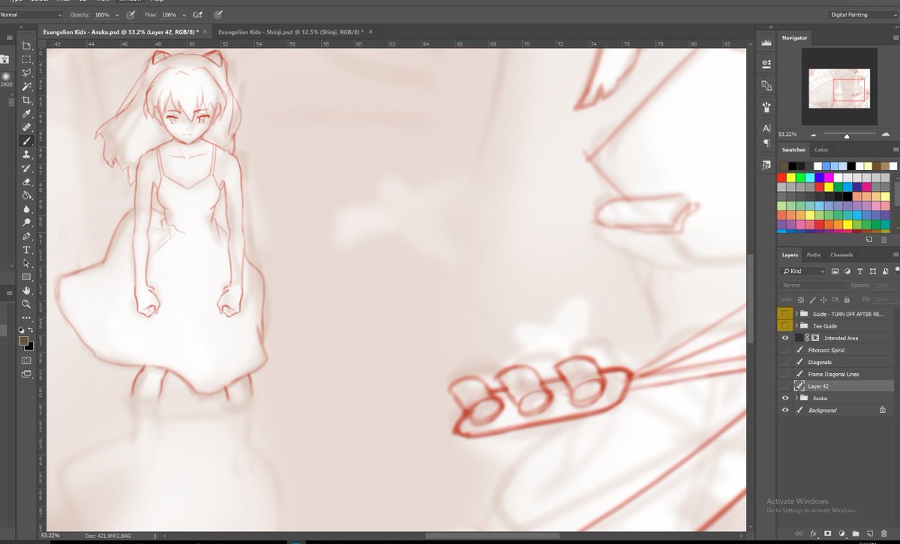This screenshot has width=900, height=544.
Task: Open the Styles panel icon
Action: [x=766, y=165]
